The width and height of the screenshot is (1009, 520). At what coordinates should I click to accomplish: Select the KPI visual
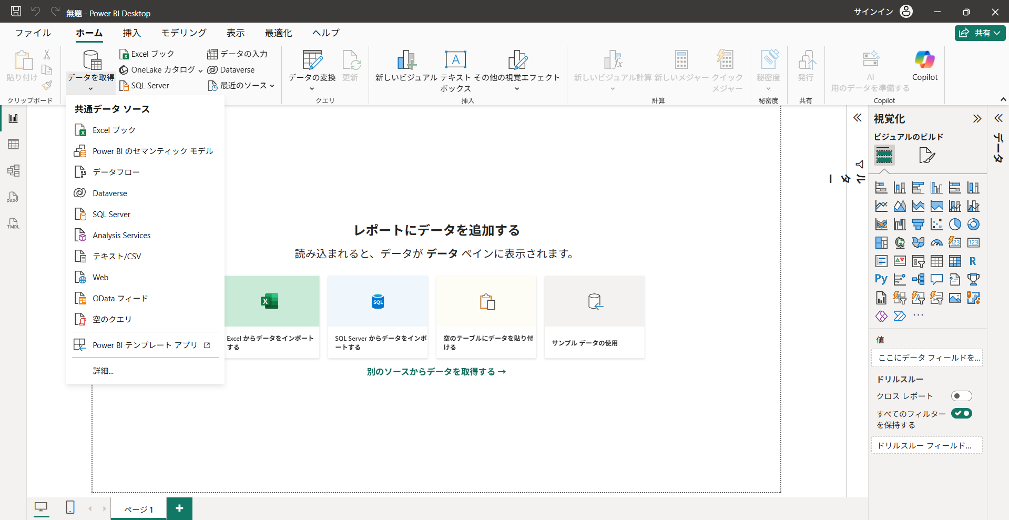coord(900,261)
